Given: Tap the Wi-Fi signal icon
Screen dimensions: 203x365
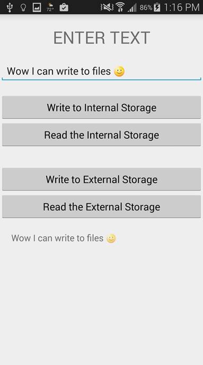Looking at the screenshot, I should 120,7.
